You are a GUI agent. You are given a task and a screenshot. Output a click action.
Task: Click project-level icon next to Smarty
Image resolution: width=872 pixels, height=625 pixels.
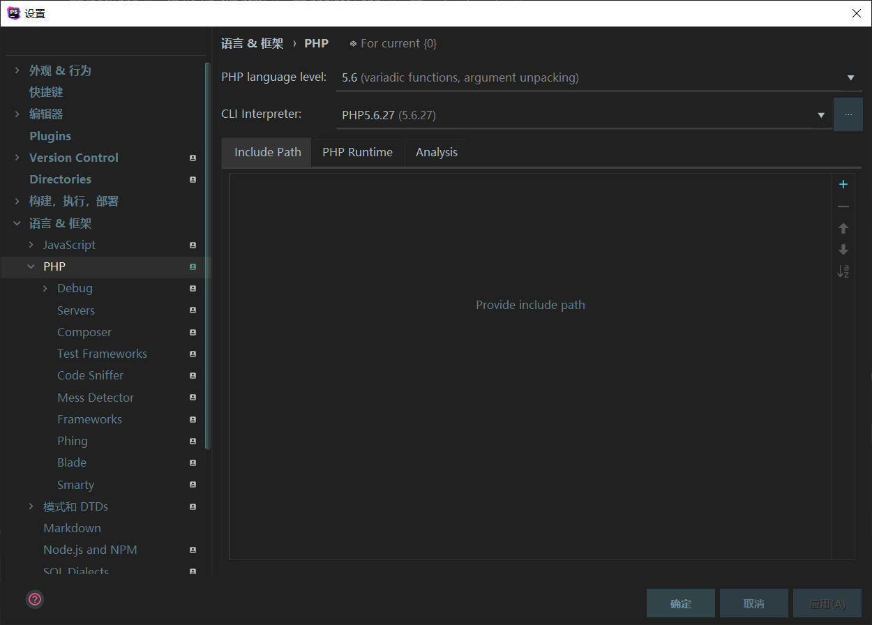(193, 485)
